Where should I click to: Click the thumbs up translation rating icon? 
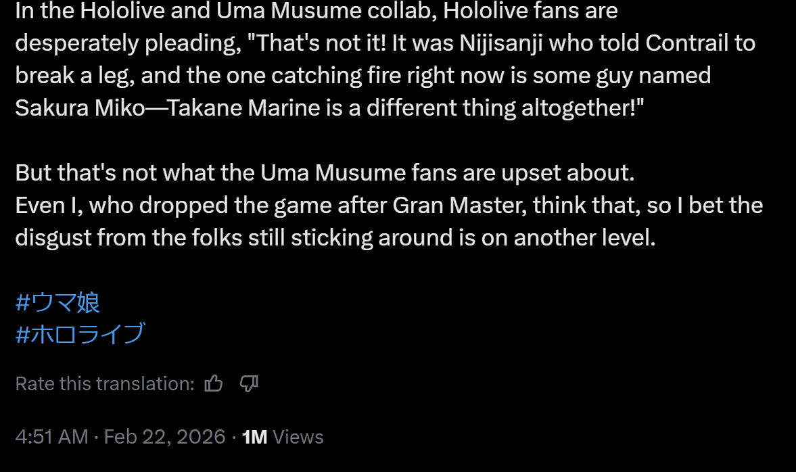pyautogui.click(x=214, y=384)
